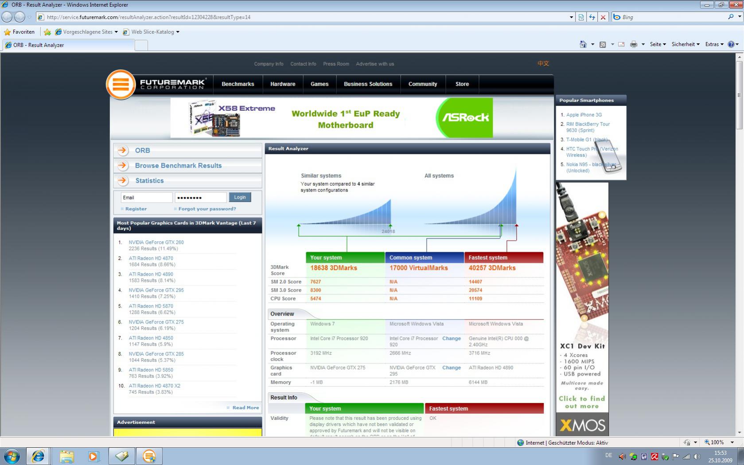Screen dimensions: 744x465
Task: Open the Sicherheit menu
Action: point(686,44)
